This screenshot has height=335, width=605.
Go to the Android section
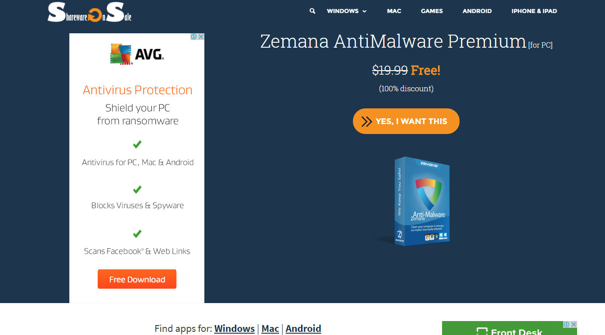477,11
